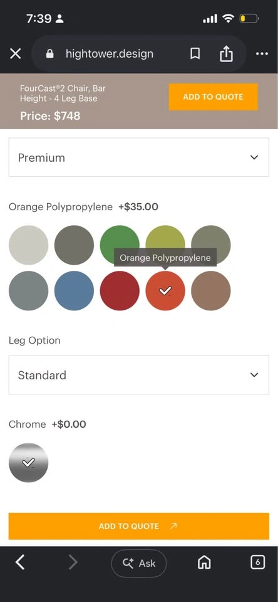Screen dimensions: 278x602
Task: Open the Ask AI button
Action: click(139, 563)
